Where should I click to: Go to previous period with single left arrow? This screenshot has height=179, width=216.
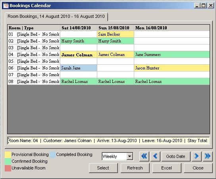click(x=155, y=156)
